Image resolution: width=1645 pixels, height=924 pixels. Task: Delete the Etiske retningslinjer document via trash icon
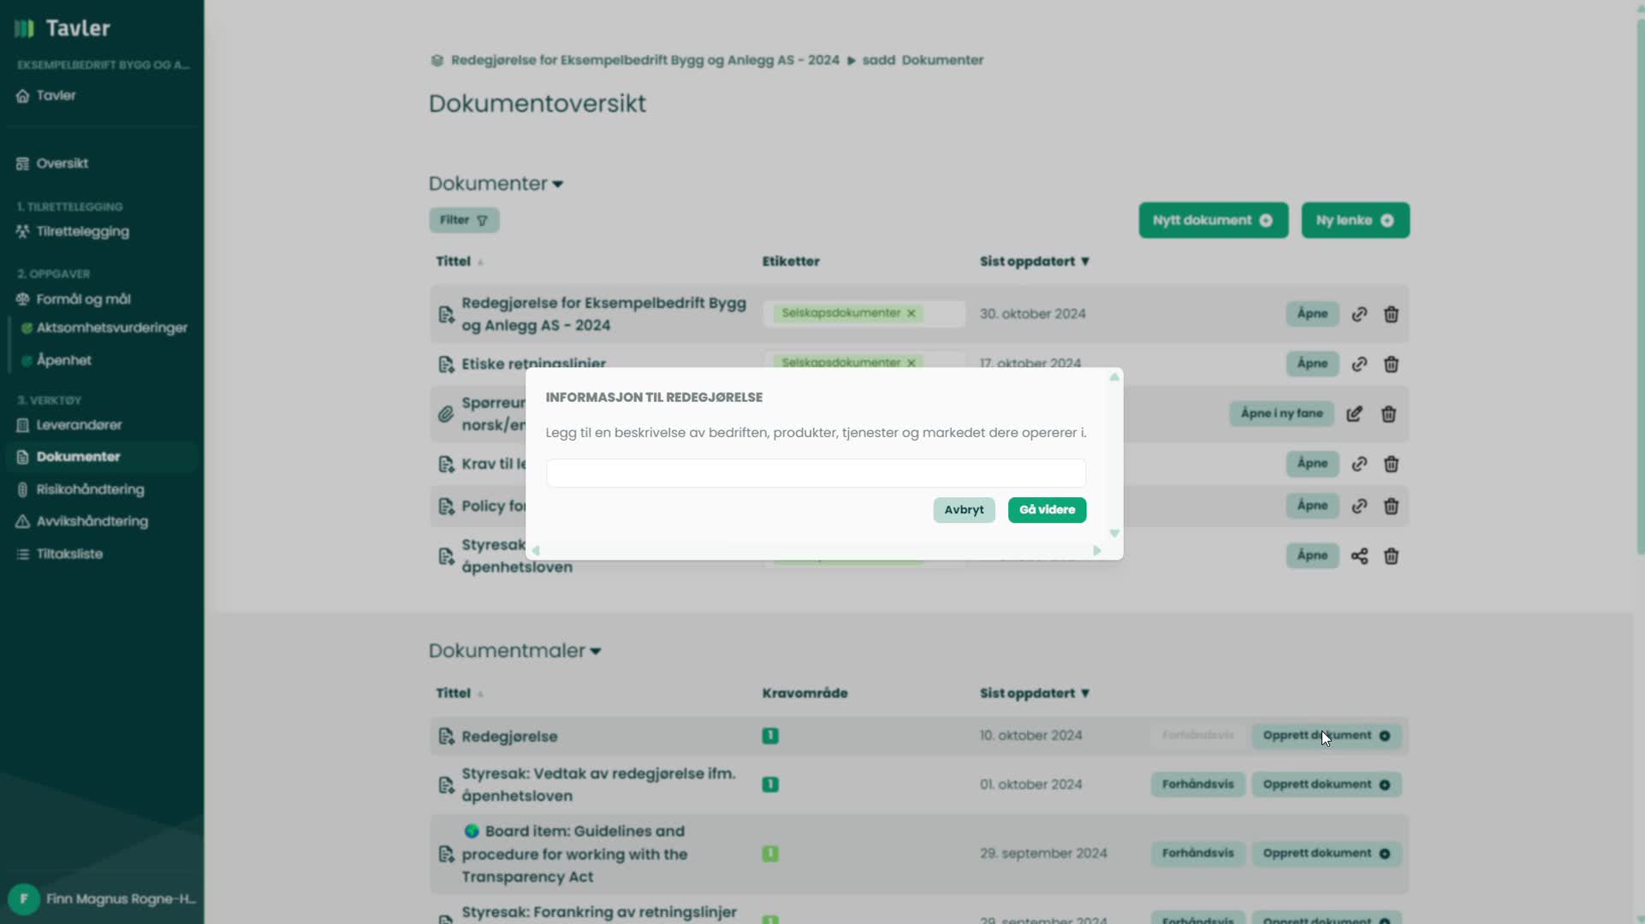tap(1391, 364)
